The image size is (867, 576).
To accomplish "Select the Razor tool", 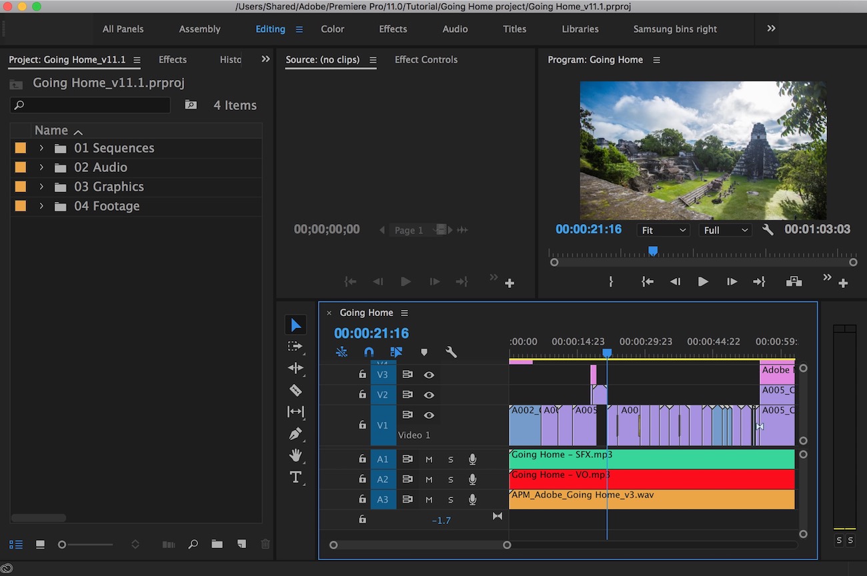I will 295,390.
